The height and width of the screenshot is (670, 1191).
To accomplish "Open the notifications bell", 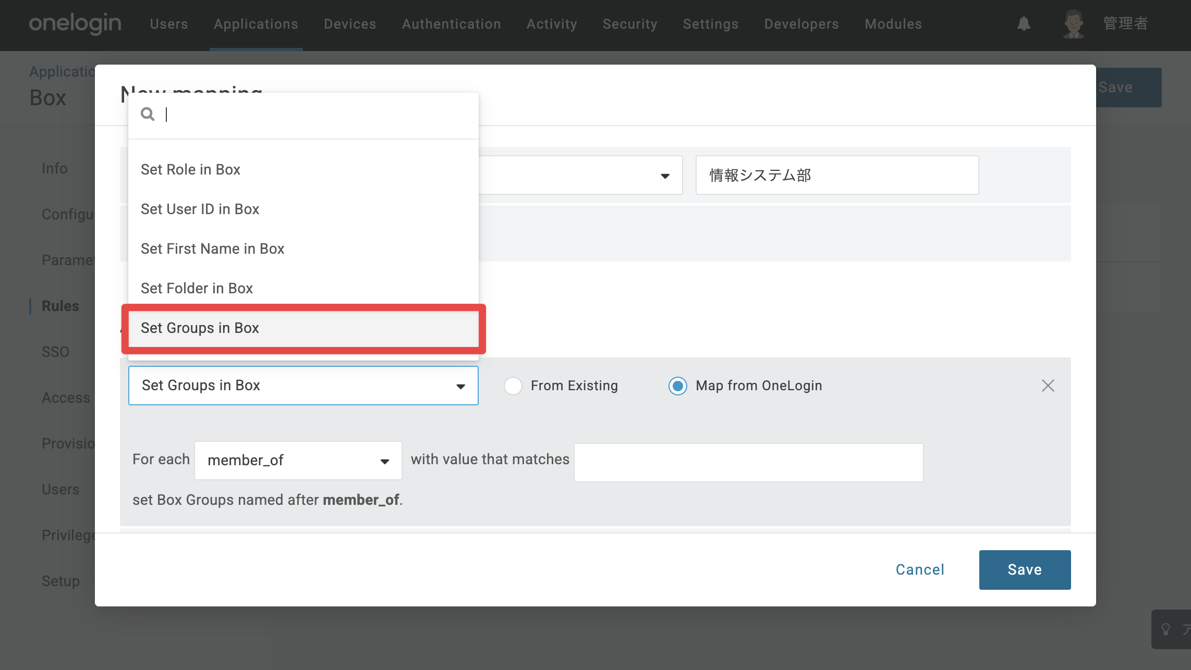I will click(1024, 24).
